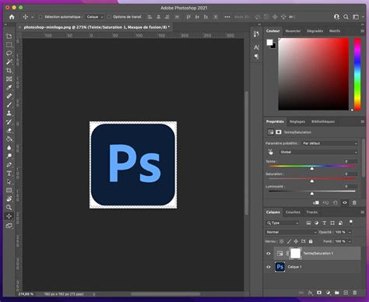
Task: Open the Global channel dropdown
Action: [319, 152]
